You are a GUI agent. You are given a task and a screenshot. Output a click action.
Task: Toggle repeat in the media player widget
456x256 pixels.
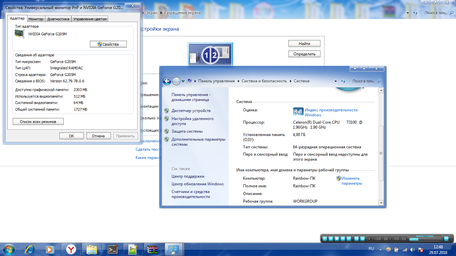pos(356,239)
